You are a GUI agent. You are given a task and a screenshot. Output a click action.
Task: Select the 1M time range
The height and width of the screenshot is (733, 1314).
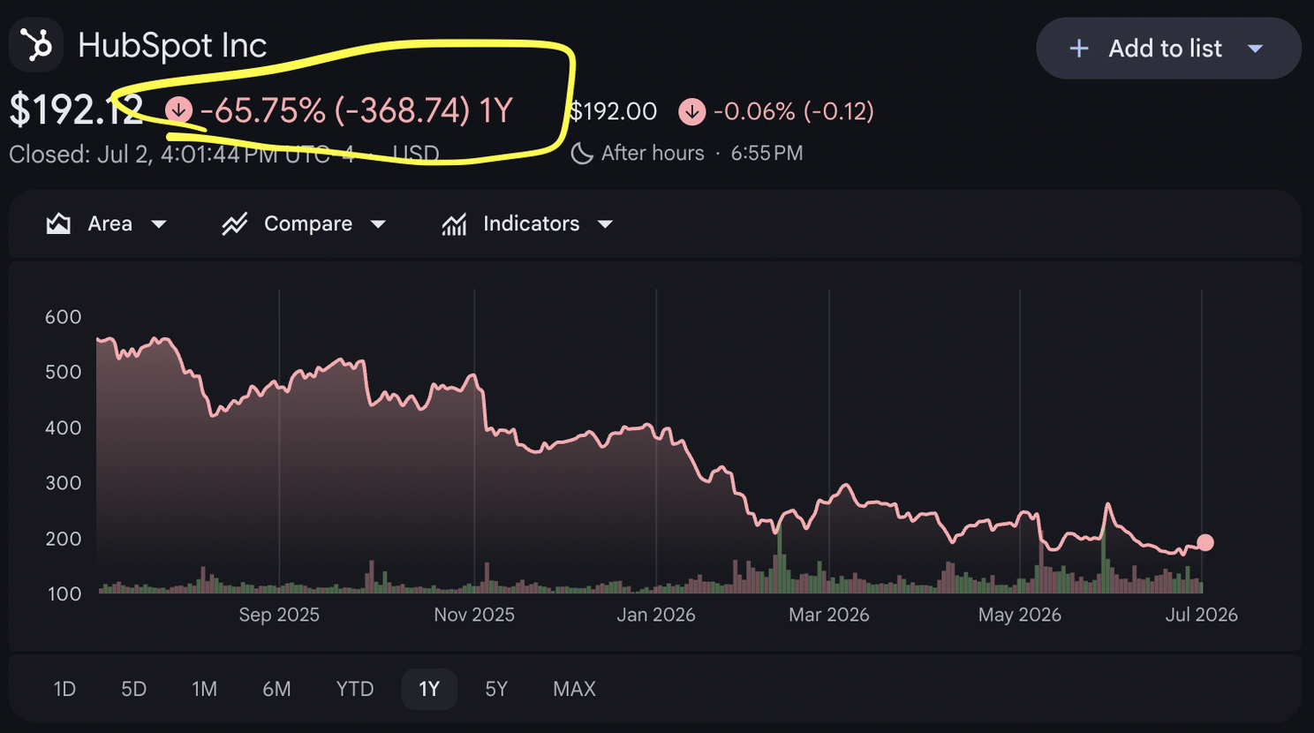pyautogui.click(x=204, y=689)
